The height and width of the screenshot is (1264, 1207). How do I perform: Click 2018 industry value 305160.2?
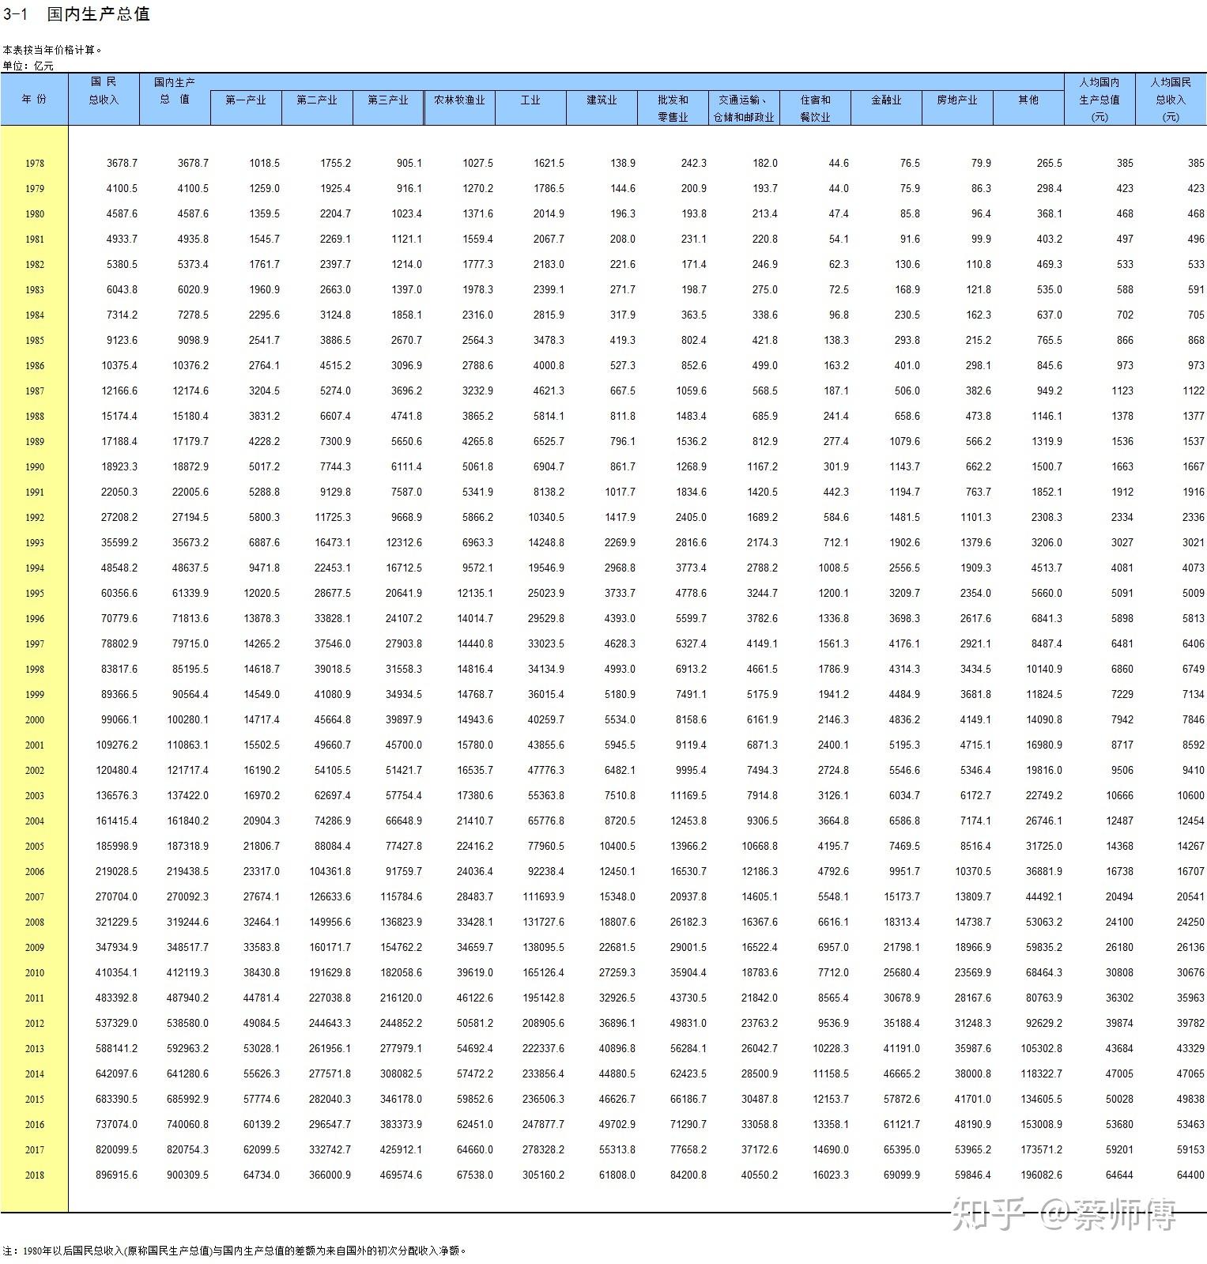click(x=543, y=1175)
